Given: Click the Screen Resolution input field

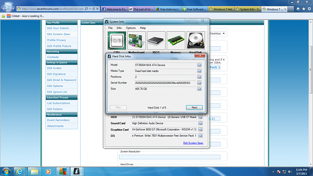Looking at the screenshot, I should point(169,157).
